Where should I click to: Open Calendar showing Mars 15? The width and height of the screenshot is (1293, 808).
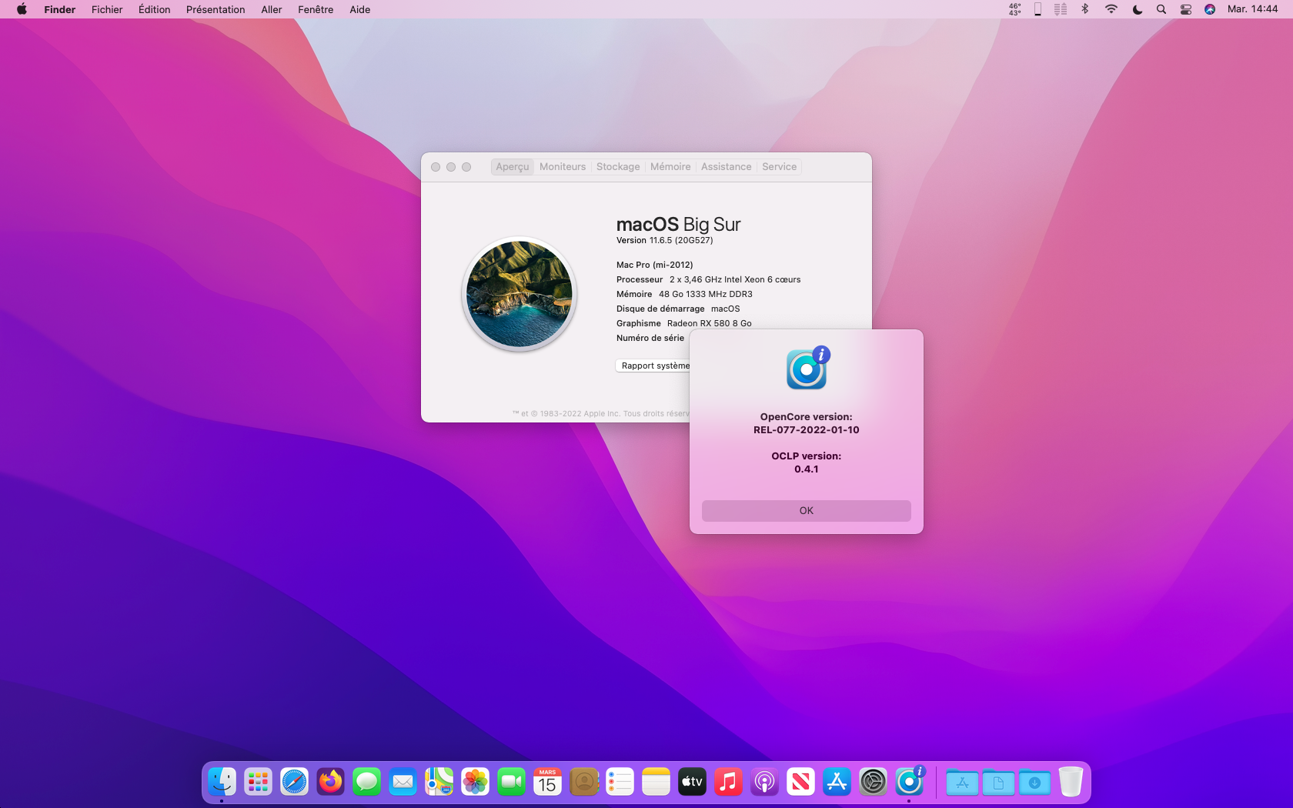pyautogui.click(x=548, y=782)
